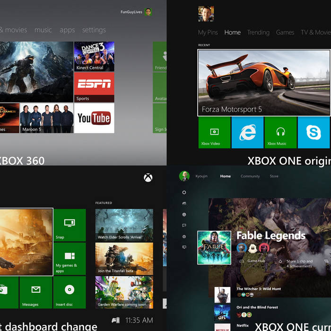
Task: Switch to the Trending tab
Action: [x=258, y=33]
